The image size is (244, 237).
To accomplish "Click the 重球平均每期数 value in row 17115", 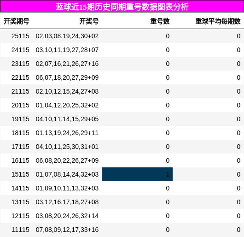I will [x=238, y=147].
